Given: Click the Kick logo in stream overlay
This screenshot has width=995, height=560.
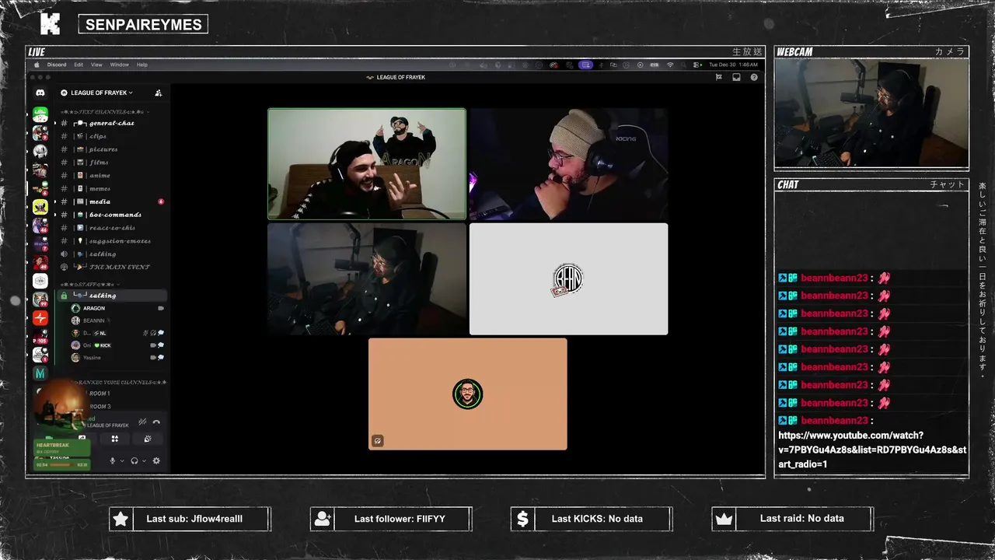Looking at the screenshot, I should point(50,24).
